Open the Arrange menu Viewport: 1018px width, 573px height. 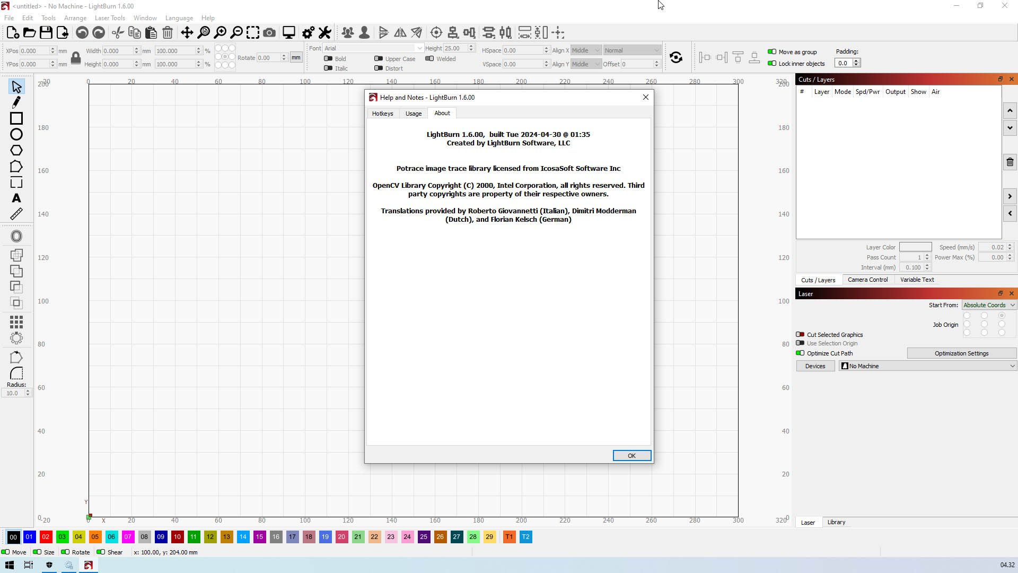pyautogui.click(x=75, y=18)
